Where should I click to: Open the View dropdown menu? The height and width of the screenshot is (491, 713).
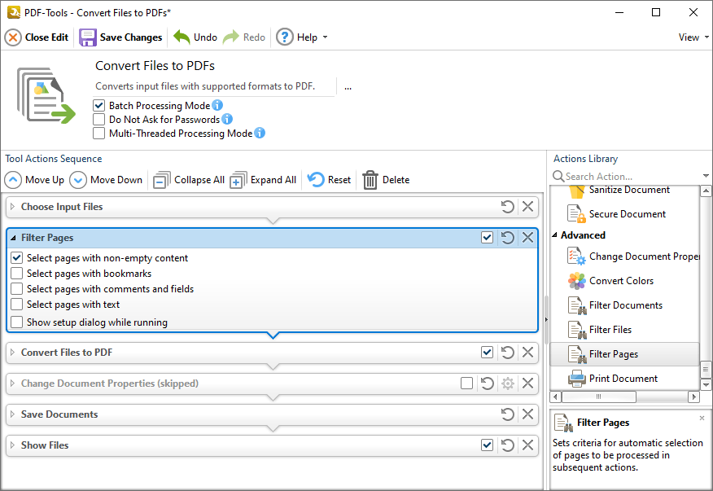click(x=691, y=37)
